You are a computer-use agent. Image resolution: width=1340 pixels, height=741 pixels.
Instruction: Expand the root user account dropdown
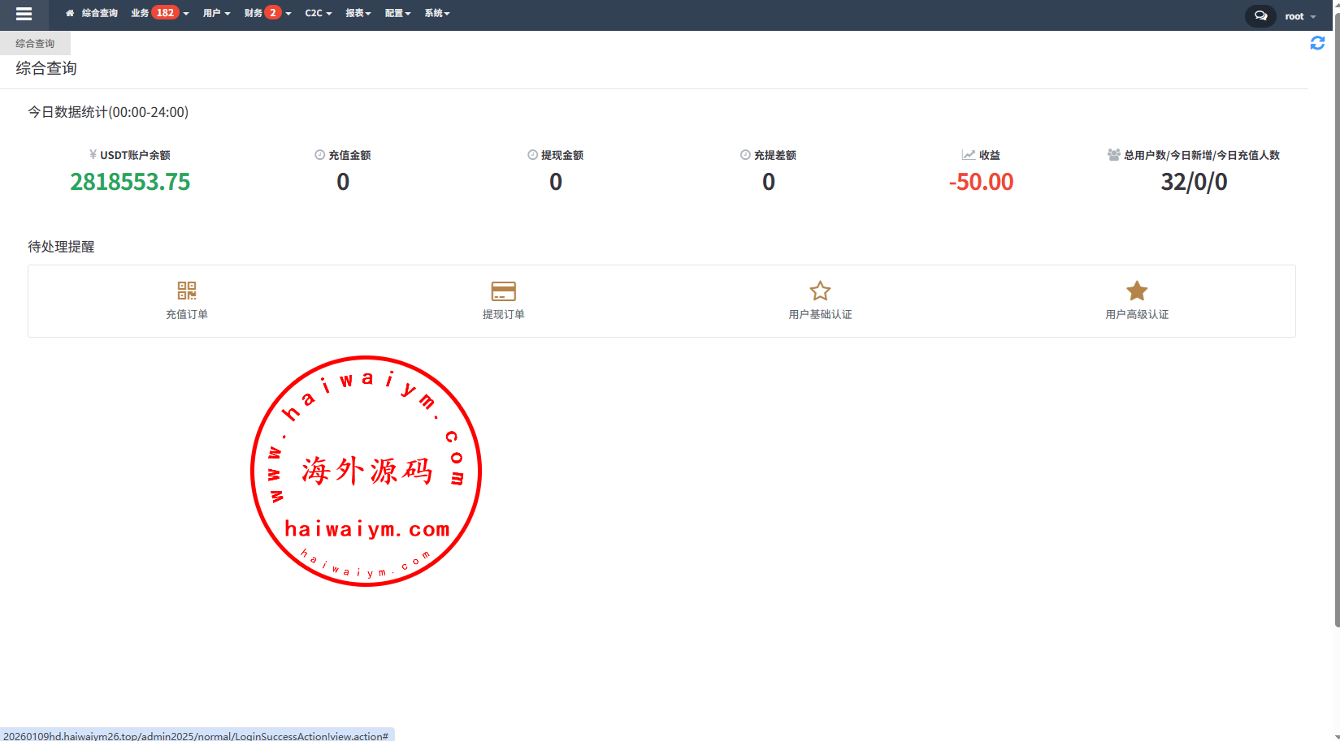[1300, 16]
